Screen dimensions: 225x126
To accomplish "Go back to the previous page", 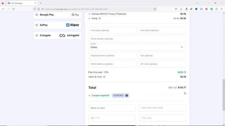I will 3,9.
